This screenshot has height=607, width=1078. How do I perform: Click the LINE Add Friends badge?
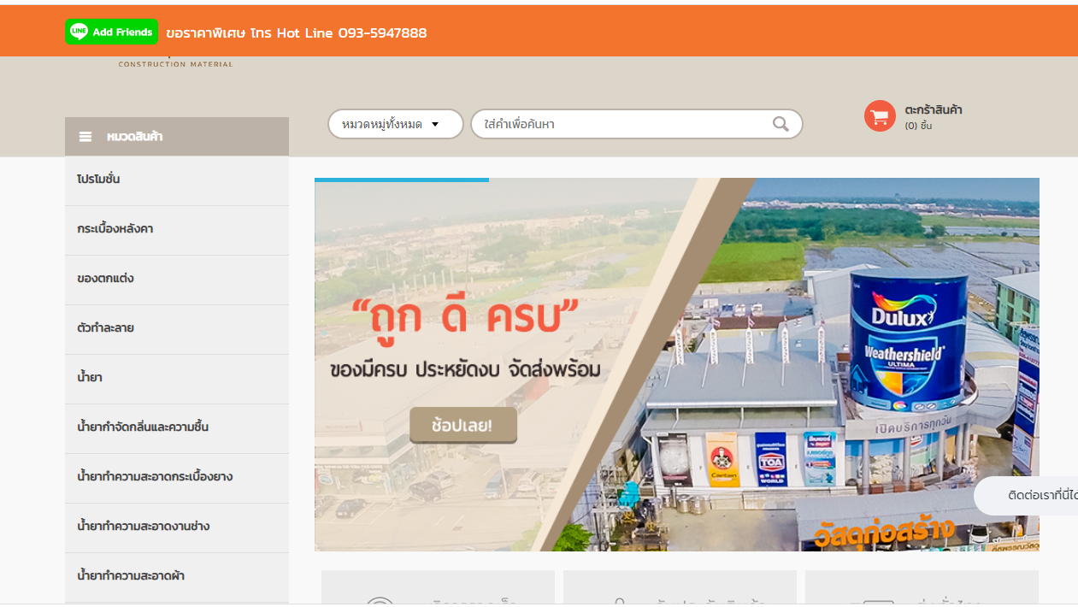click(112, 32)
